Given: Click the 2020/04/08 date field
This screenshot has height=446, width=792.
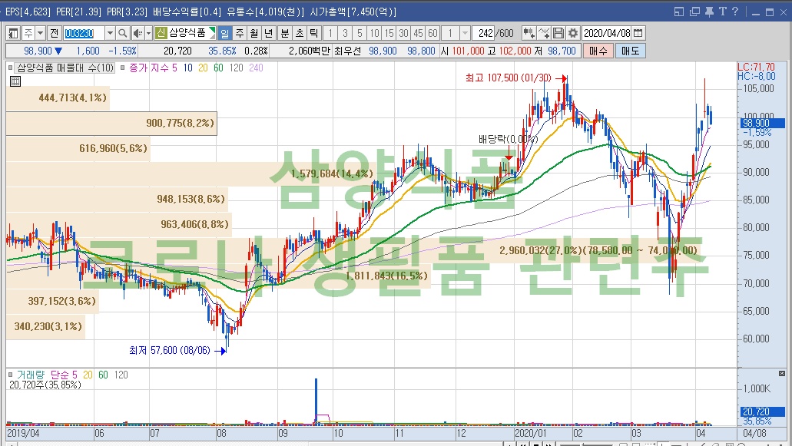Looking at the screenshot, I should click(607, 33).
